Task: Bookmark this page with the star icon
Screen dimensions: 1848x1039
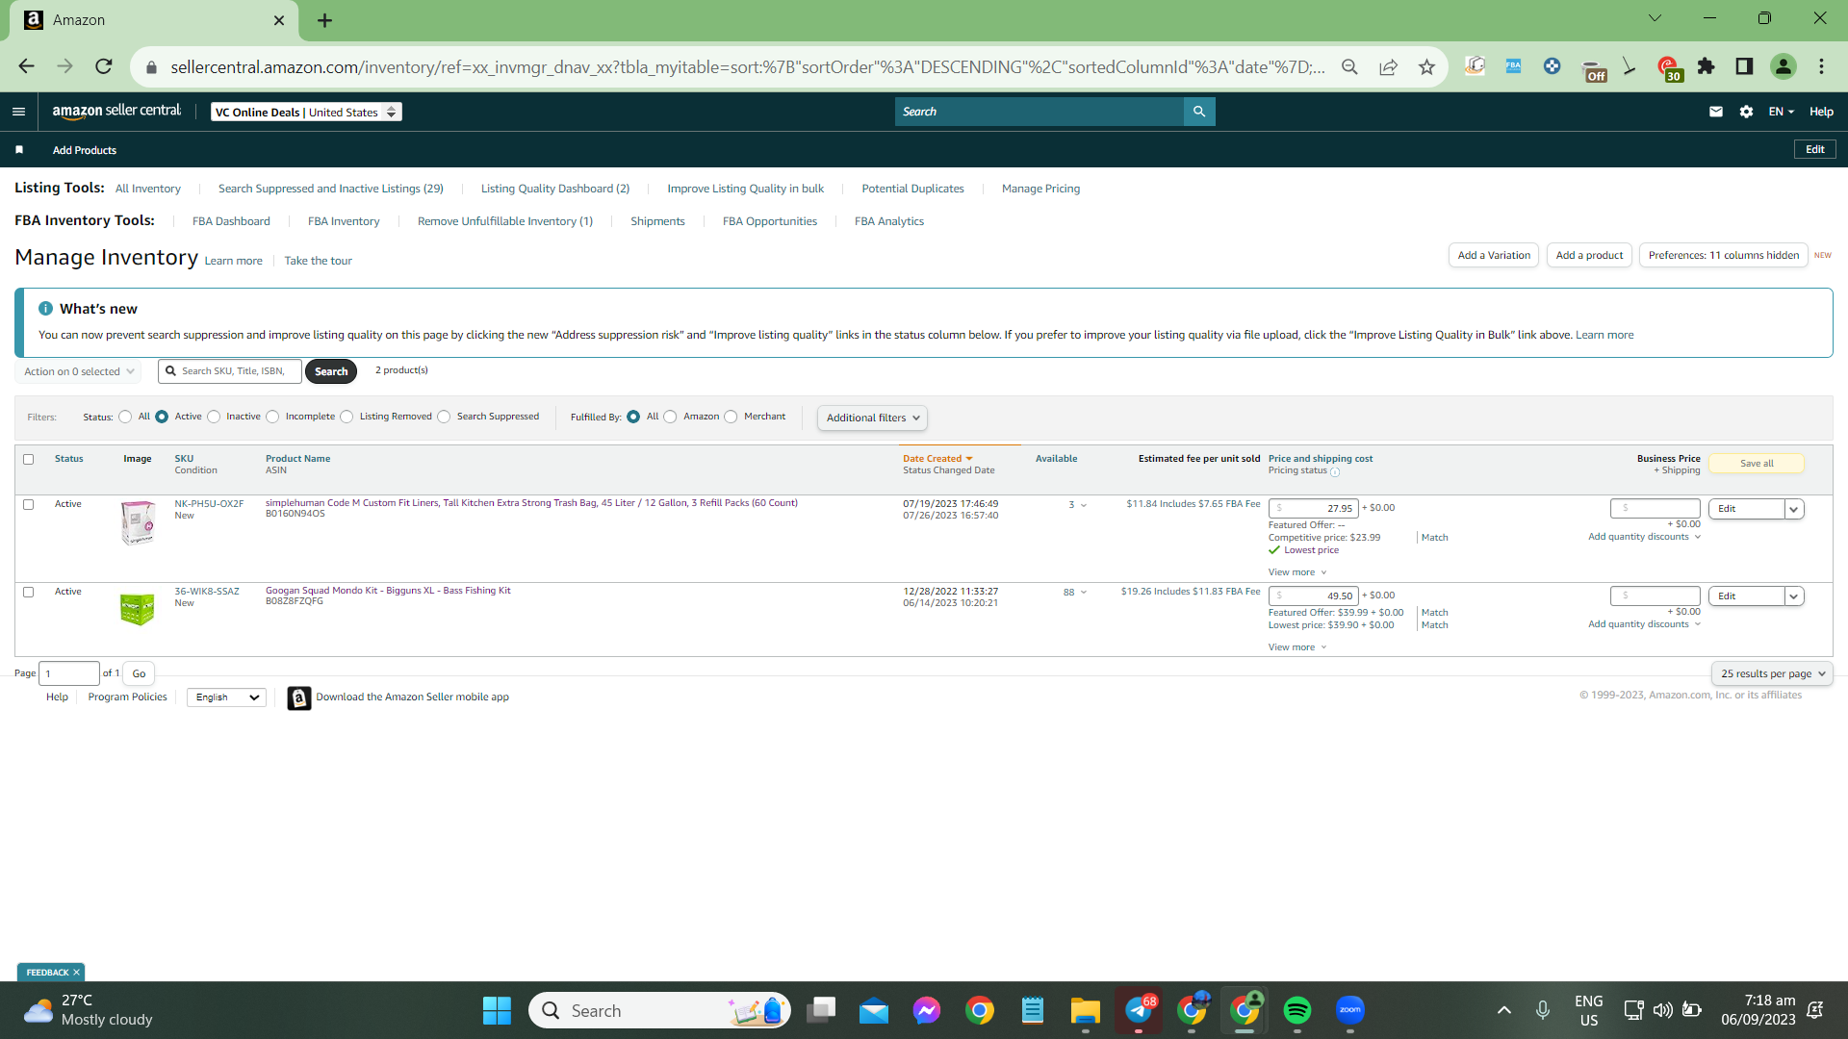Action: click(1426, 66)
